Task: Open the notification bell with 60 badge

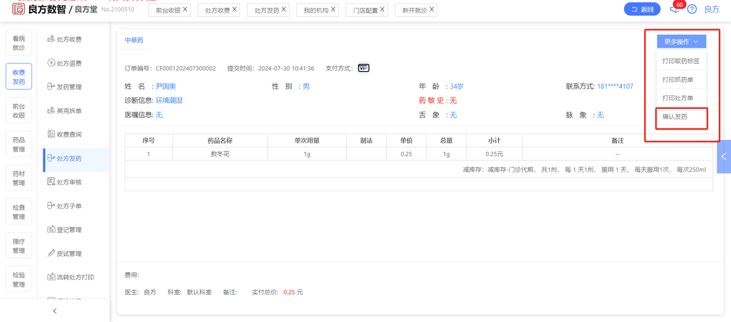Action: [674, 9]
